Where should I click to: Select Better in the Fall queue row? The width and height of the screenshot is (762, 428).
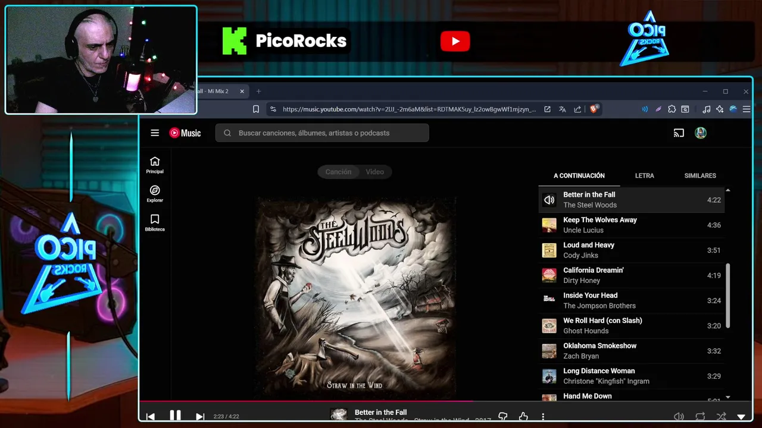coord(632,200)
